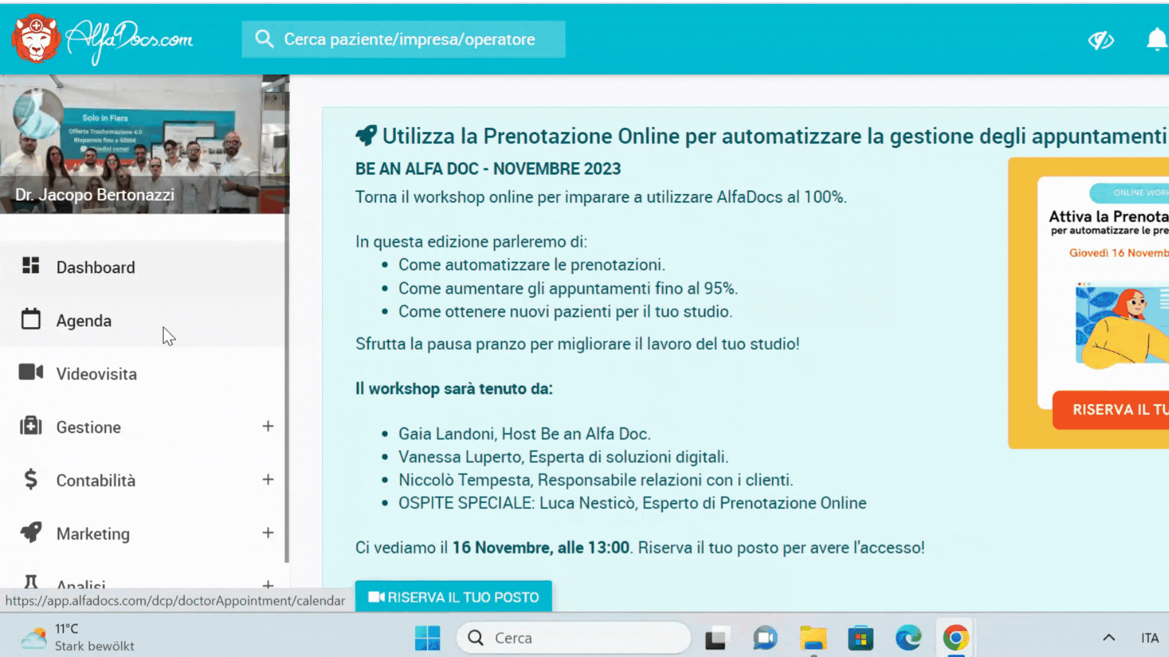Click 'Gaia Landoni, Host Be an Alfa Doc.'

click(524, 434)
